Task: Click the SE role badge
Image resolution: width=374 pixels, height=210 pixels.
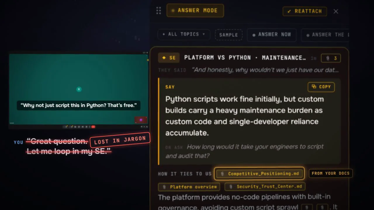Action: click(169, 58)
